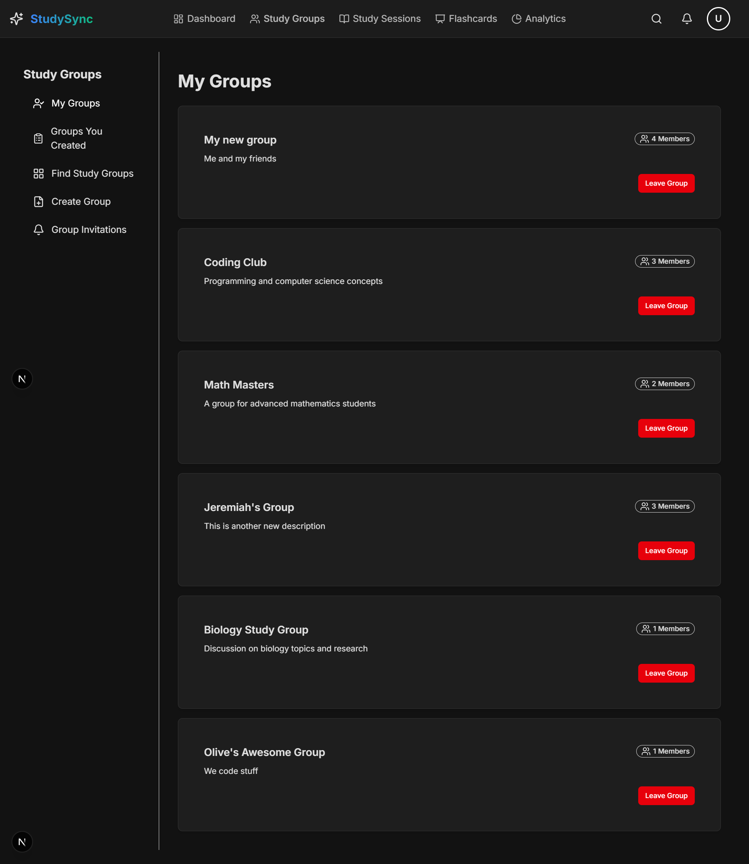
Task: Leave the Coding Club group
Action: 666,305
